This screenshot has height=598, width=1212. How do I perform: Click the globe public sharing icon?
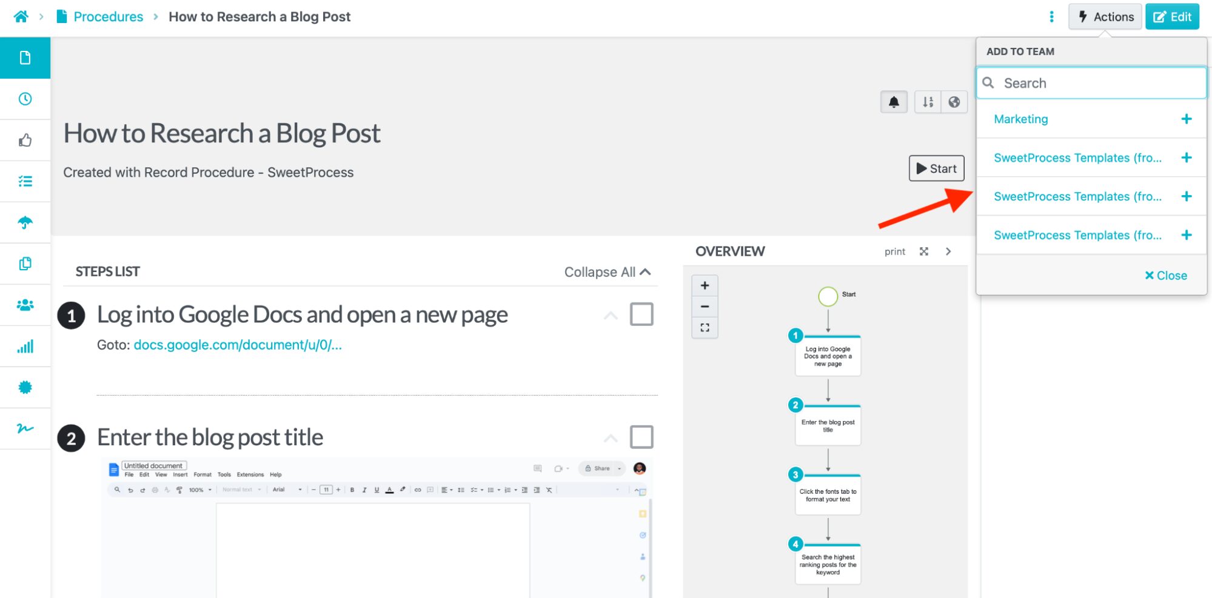coord(954,102)
